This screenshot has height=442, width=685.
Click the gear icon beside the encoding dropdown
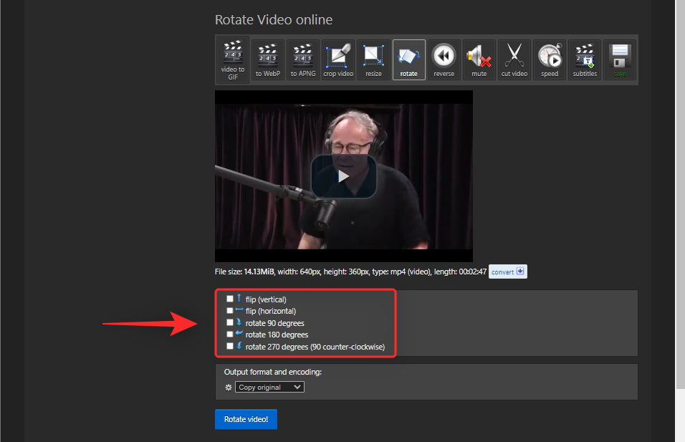click(x=229, y=388)
